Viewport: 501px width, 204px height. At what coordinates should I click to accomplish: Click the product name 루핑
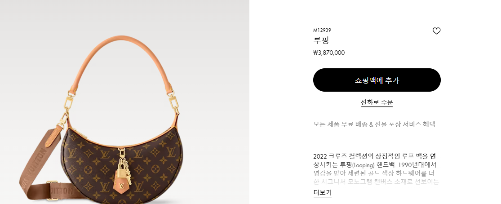(x=321, y=40)
